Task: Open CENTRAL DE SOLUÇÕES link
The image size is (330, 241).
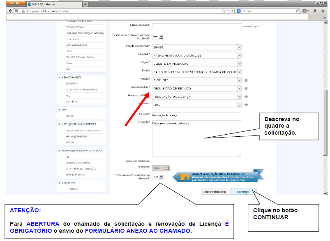Action: tap(78, 163)
